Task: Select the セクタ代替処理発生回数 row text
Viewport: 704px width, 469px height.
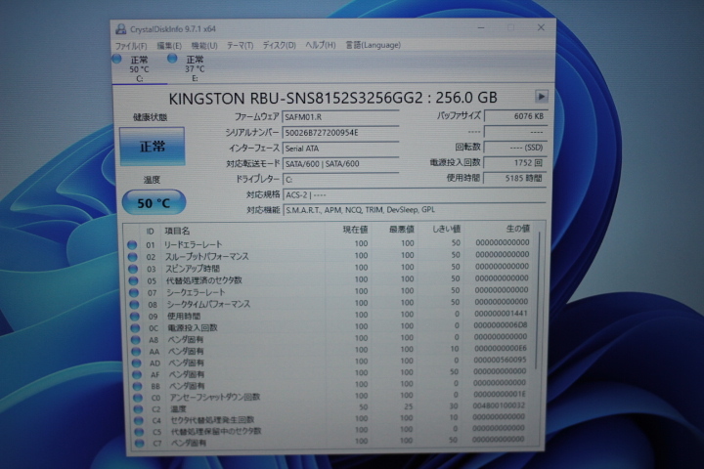Action: [x=212, y=420]
